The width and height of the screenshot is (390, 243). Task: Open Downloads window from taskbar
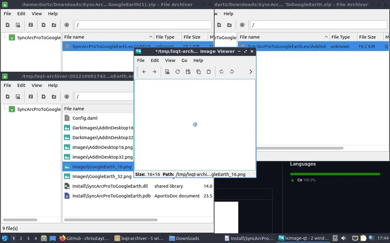pos(184,238)
